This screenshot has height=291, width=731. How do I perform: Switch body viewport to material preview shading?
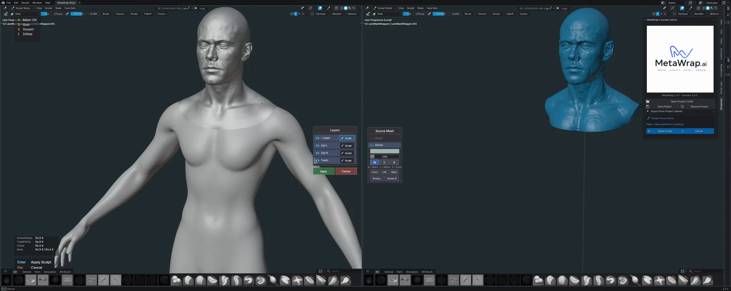pos(350,8)
